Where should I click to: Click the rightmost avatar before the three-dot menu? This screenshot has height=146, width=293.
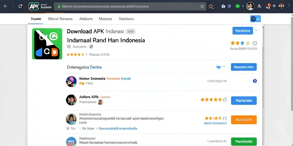coord(281,6)
